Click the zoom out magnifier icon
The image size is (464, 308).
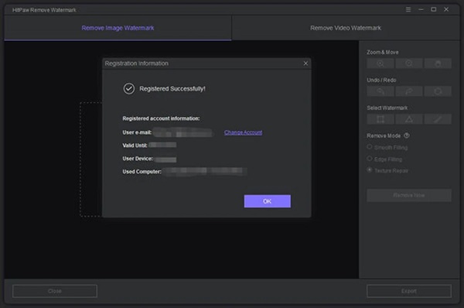pos(409,63)
